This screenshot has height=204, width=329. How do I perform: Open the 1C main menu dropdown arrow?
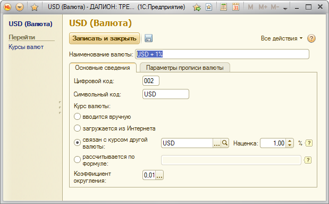[20, 7]
